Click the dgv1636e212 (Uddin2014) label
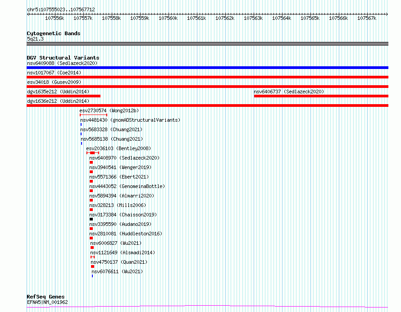401x312 pixels. click(x=58, y=101)
